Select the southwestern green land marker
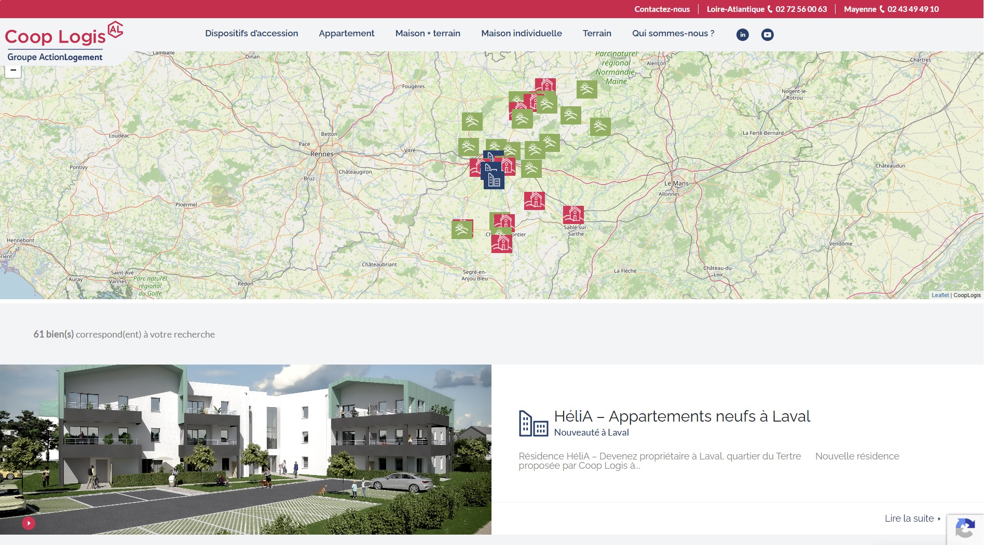984x545 pixels. point(462,230)
